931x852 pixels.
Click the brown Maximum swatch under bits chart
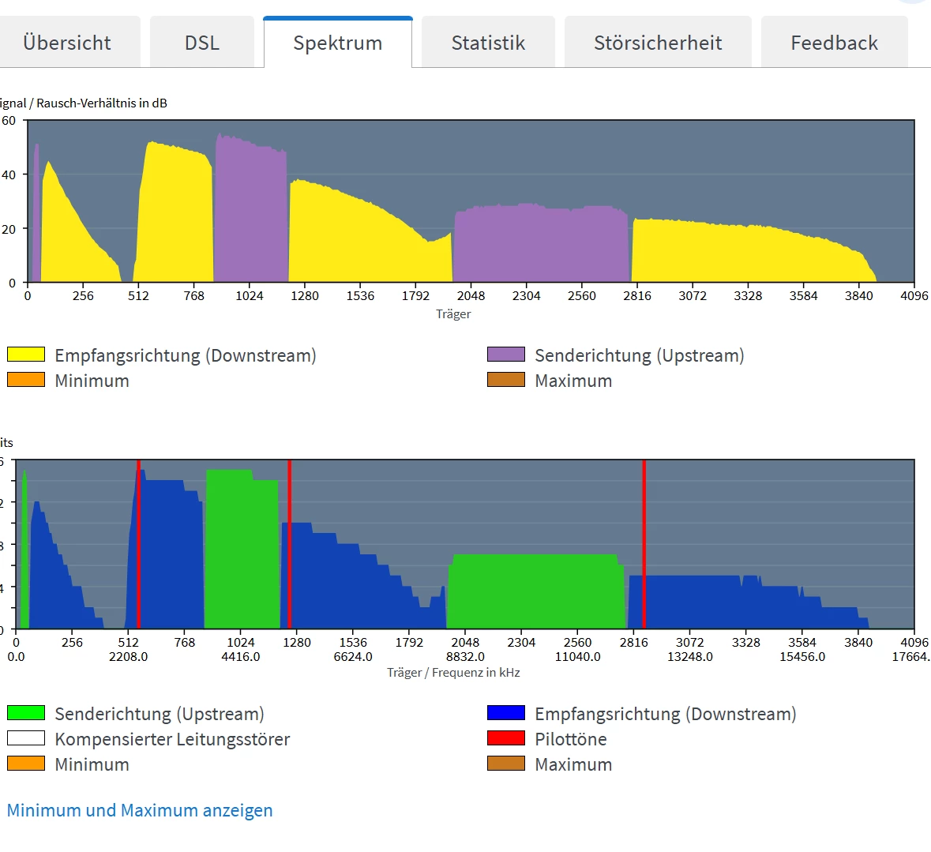click(x=506, y=763)
